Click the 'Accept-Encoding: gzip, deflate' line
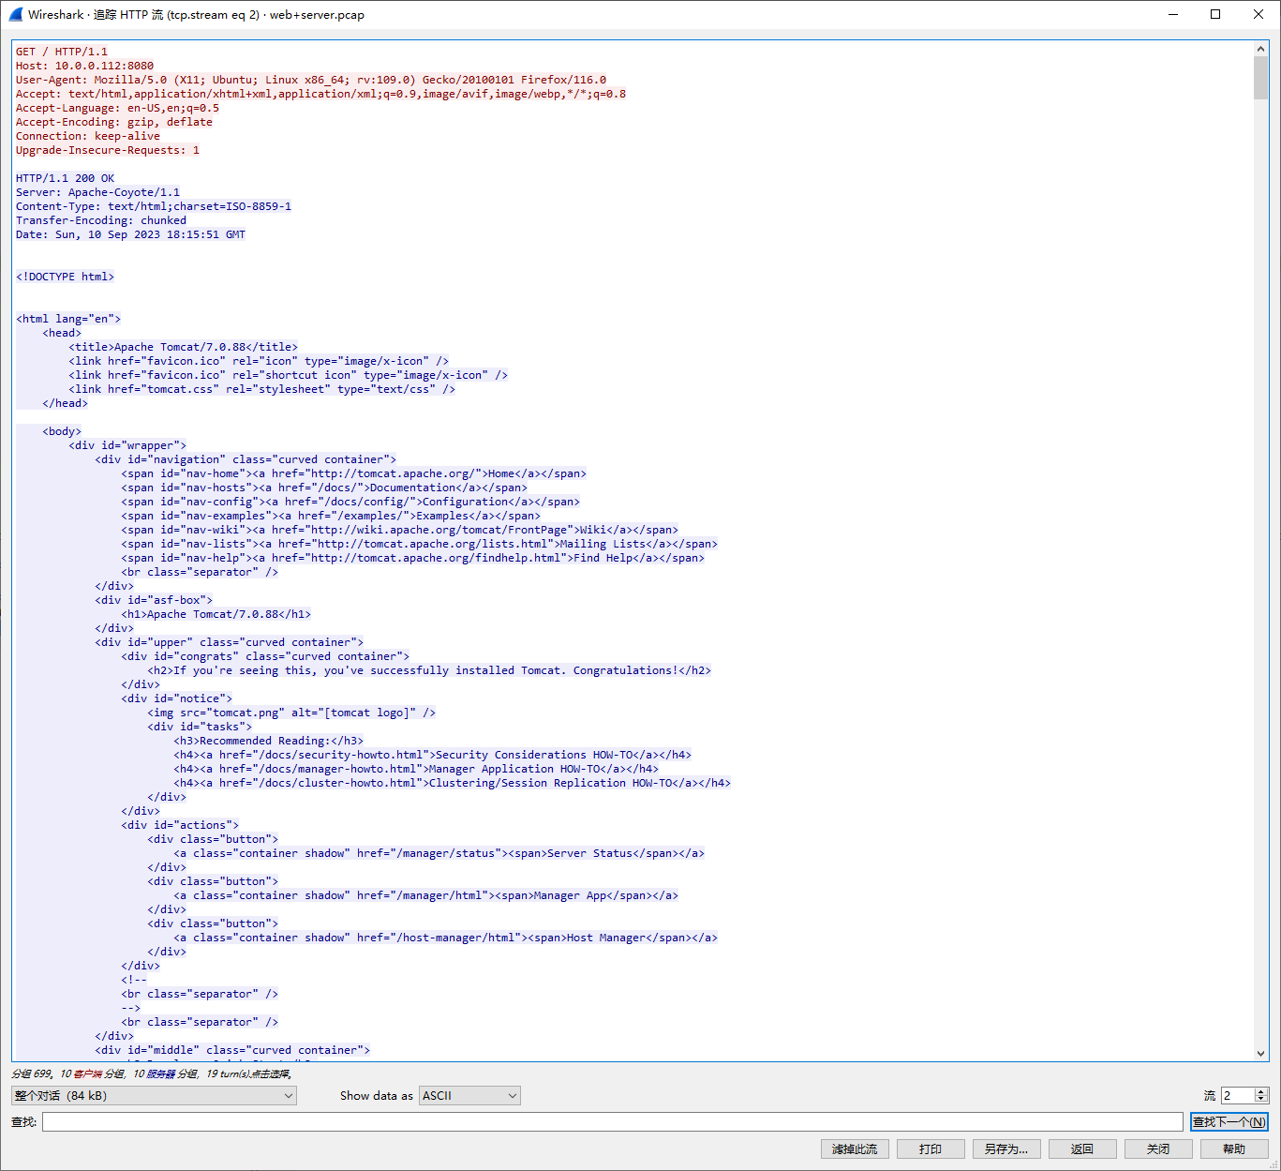 [114, 122]
